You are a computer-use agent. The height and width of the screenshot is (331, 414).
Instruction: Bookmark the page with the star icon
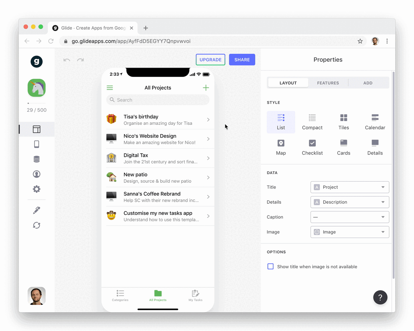[360, 41]
